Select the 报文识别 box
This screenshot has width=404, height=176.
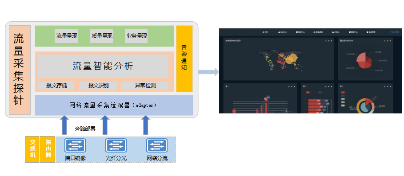(x=98, y=86)
